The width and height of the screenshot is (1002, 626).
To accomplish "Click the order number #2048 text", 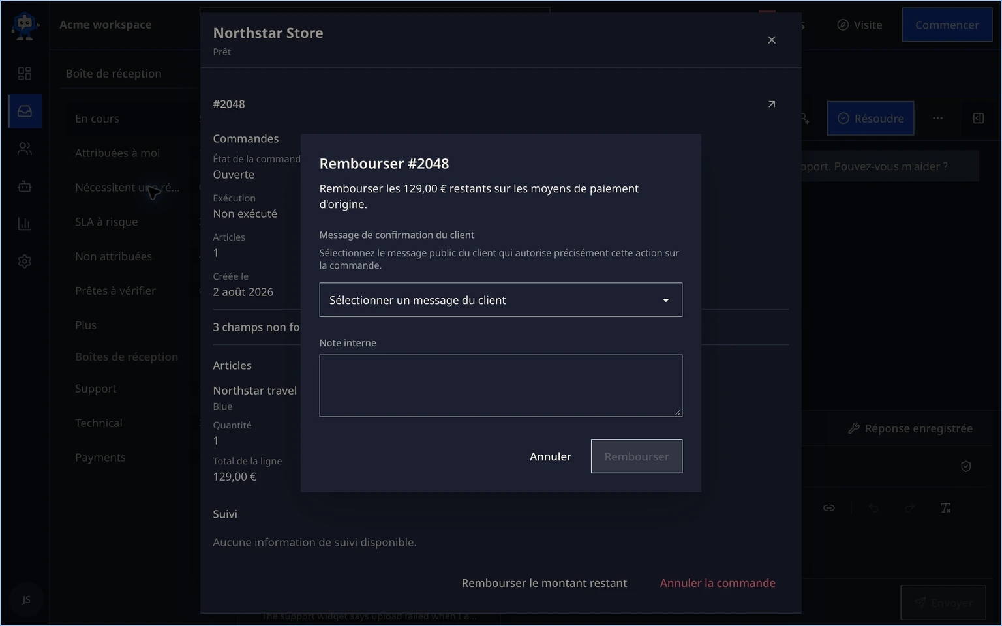I will pos(229,104).
